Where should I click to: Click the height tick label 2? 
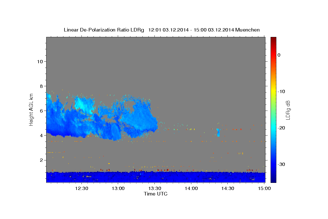click(x=42, y=160)
